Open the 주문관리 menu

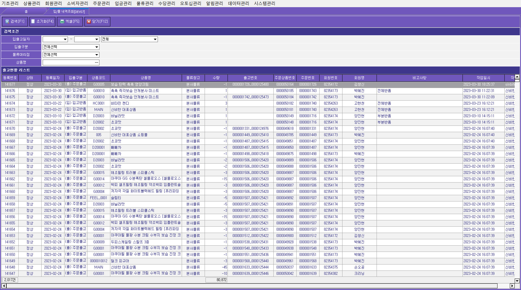[101, 3]
